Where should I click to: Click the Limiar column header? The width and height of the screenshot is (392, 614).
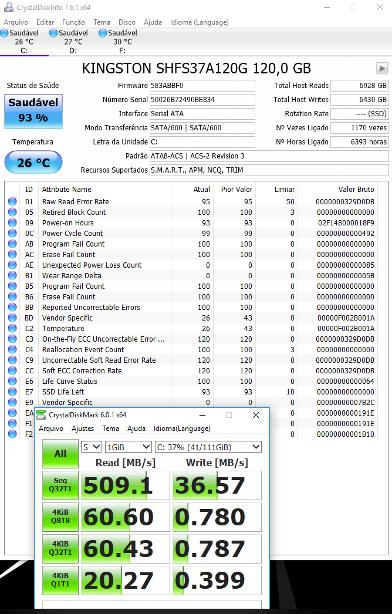pos(276,190)
